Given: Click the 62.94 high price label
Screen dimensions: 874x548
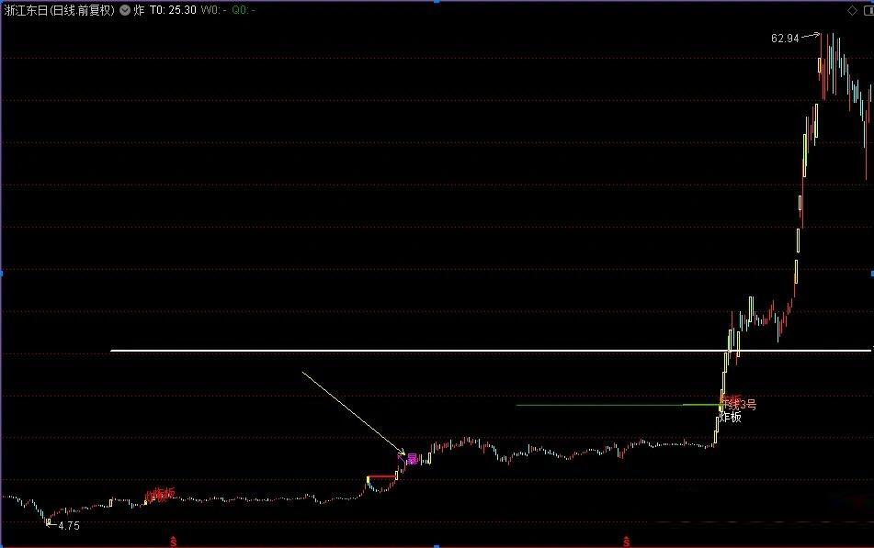Looking at the screenshot, I should tap(785, 39).
